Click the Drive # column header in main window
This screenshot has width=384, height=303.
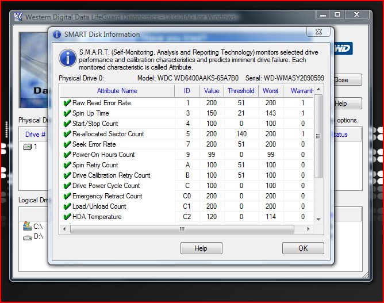click(35, 135)
